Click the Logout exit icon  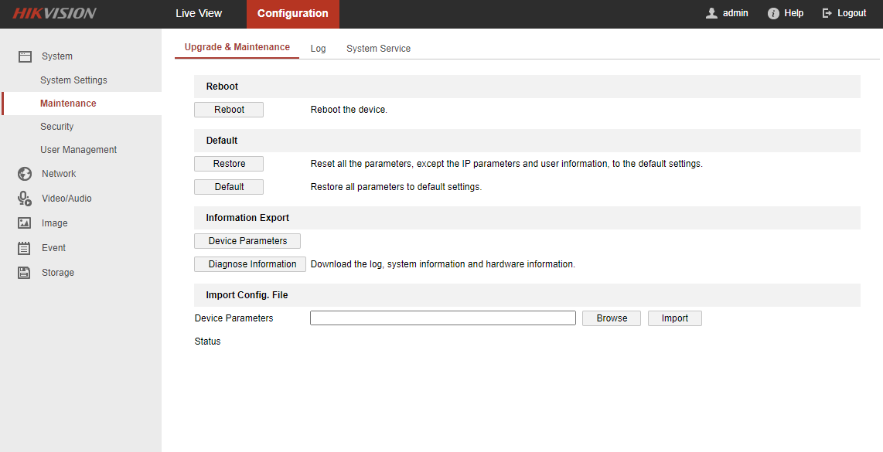pyautogui.click(x=827, y=13)
